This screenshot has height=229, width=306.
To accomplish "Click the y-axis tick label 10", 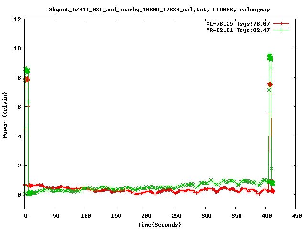I will coord(17,48).
